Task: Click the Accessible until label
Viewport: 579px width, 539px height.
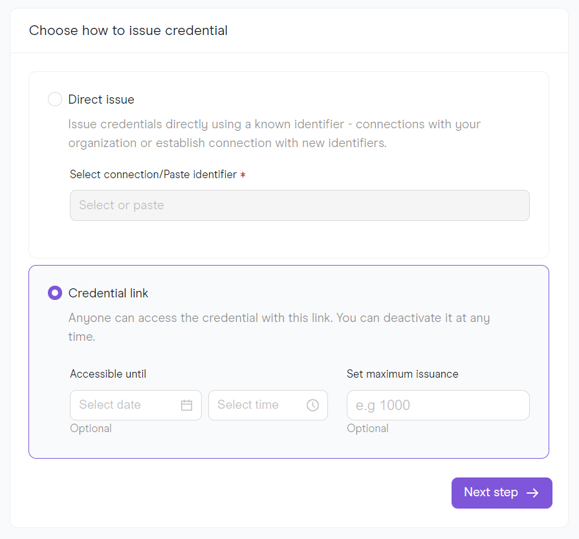Action: coord(108,374)
